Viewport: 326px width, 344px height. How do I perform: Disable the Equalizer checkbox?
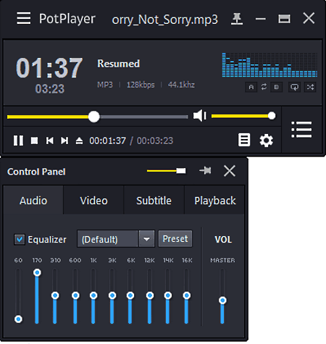20,240
